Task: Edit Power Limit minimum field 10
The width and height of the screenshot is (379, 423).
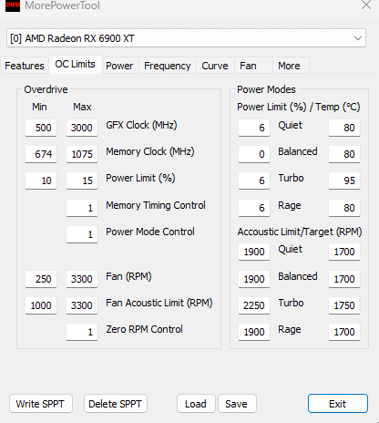Action: tap(41, 181)
